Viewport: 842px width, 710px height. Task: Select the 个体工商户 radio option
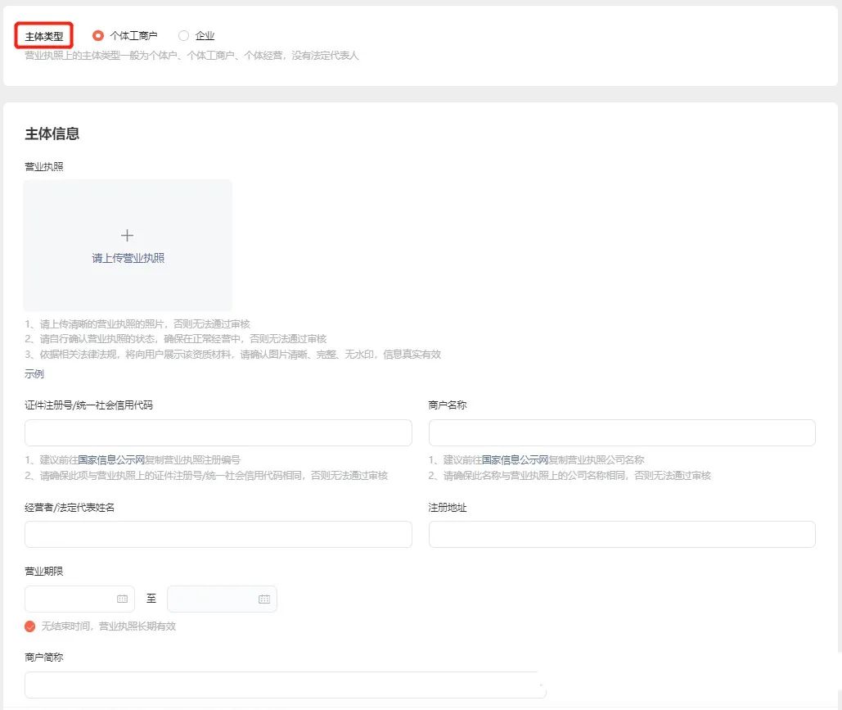pyautogui.click(x=97, y=35)
